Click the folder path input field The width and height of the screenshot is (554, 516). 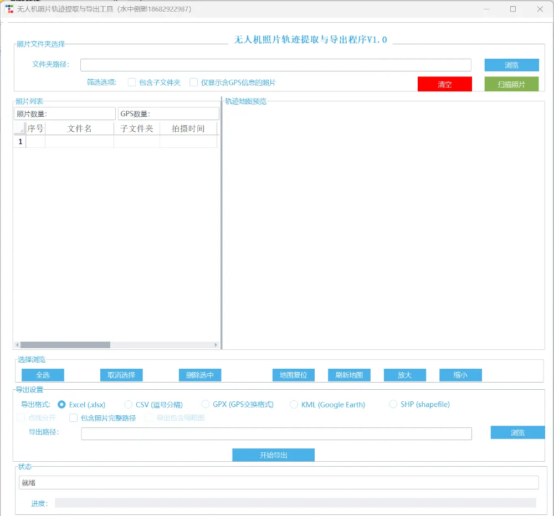[275, 65]
